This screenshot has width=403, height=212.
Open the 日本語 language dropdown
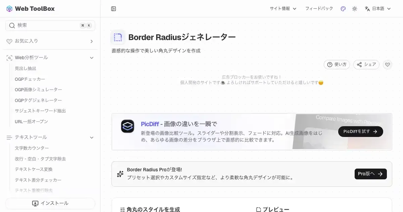pyautogui.click(x=378, y=9)
